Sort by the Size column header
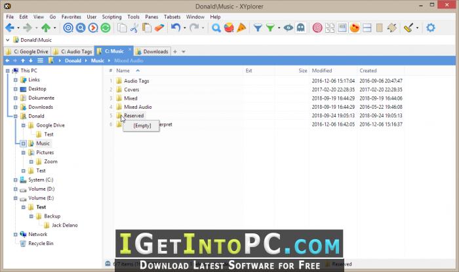 (303, 71)
